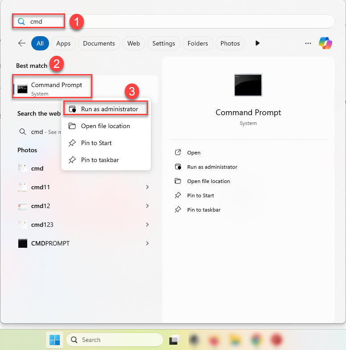The width and height of the screenshot is (346, 350).
Task: Click the Copilot icon in search panel
Action: [x=325, y=43]
